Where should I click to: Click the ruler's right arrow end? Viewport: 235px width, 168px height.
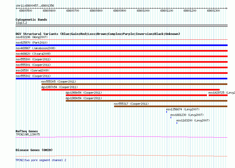(x=227, y=8)
